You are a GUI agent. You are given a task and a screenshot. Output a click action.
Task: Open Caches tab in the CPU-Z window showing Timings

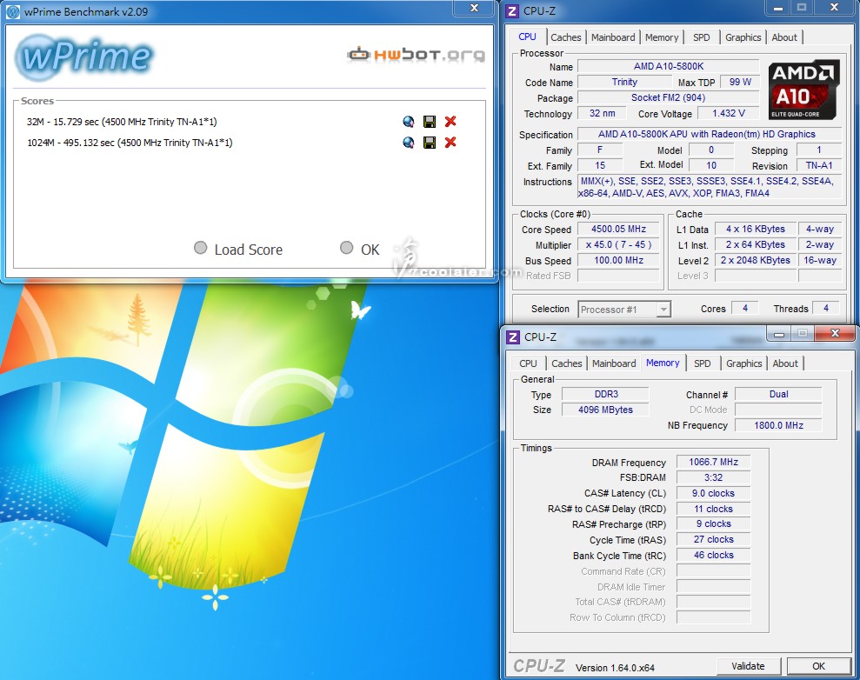tap(567, 363)
